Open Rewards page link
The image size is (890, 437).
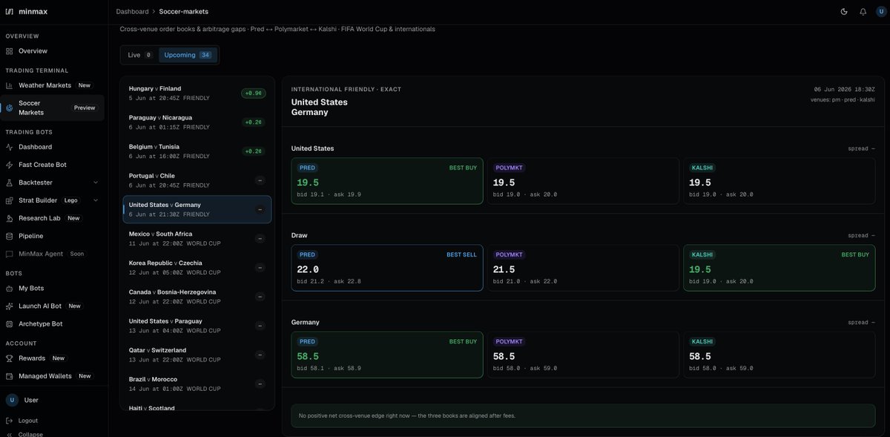(x=52, y=358)
